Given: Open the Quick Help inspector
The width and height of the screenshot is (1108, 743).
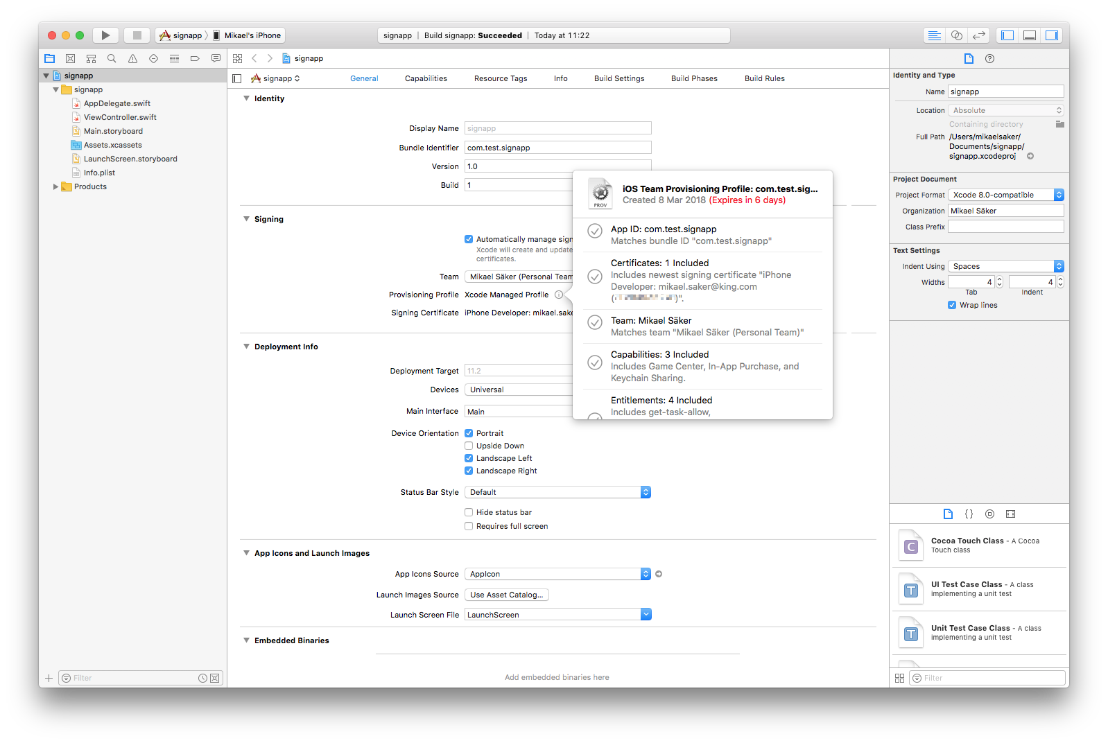Looking at the screenshot, I should [989, 59].
